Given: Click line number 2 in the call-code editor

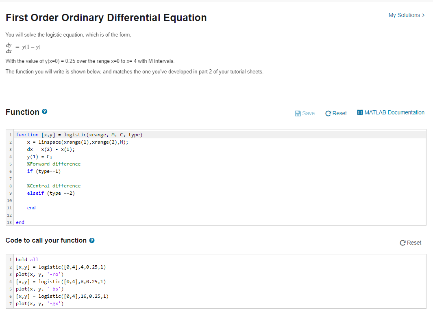Looking at the screenshot, I should [x=10, y=267].
